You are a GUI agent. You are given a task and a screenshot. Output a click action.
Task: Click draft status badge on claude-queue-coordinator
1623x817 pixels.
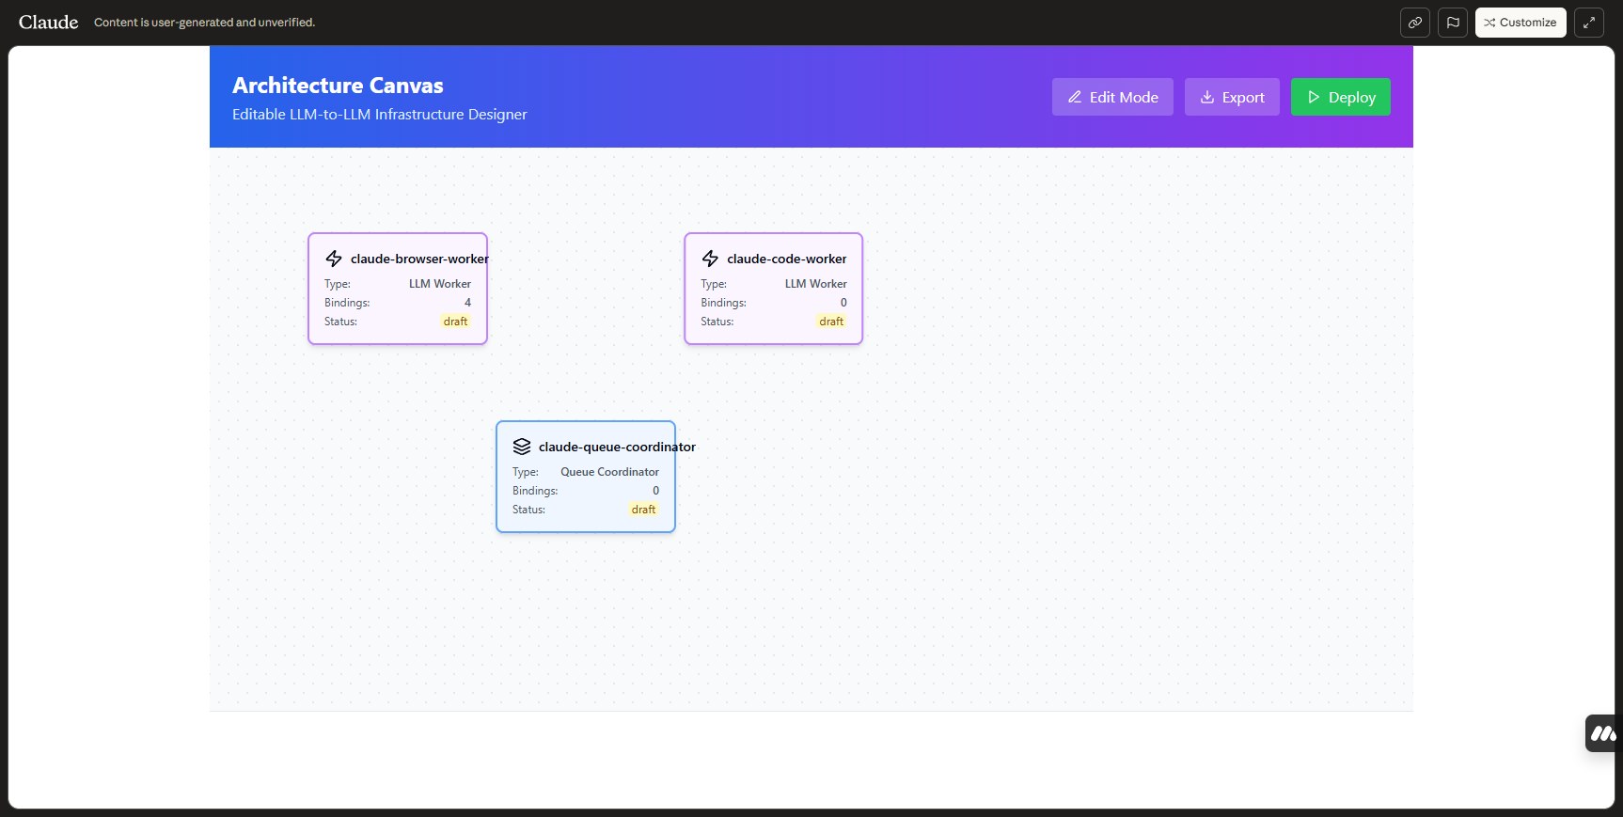[643, 510]
